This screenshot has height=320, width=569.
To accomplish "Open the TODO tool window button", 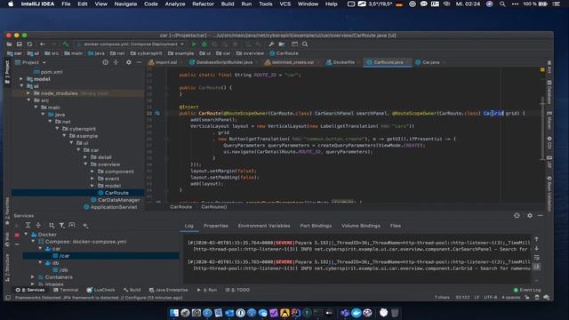I will (237, 290).
